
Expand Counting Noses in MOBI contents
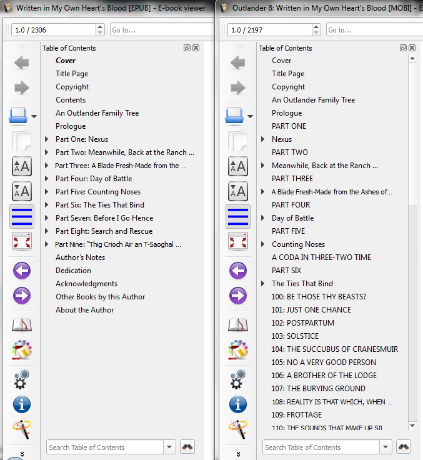click(x=263, y=244)
